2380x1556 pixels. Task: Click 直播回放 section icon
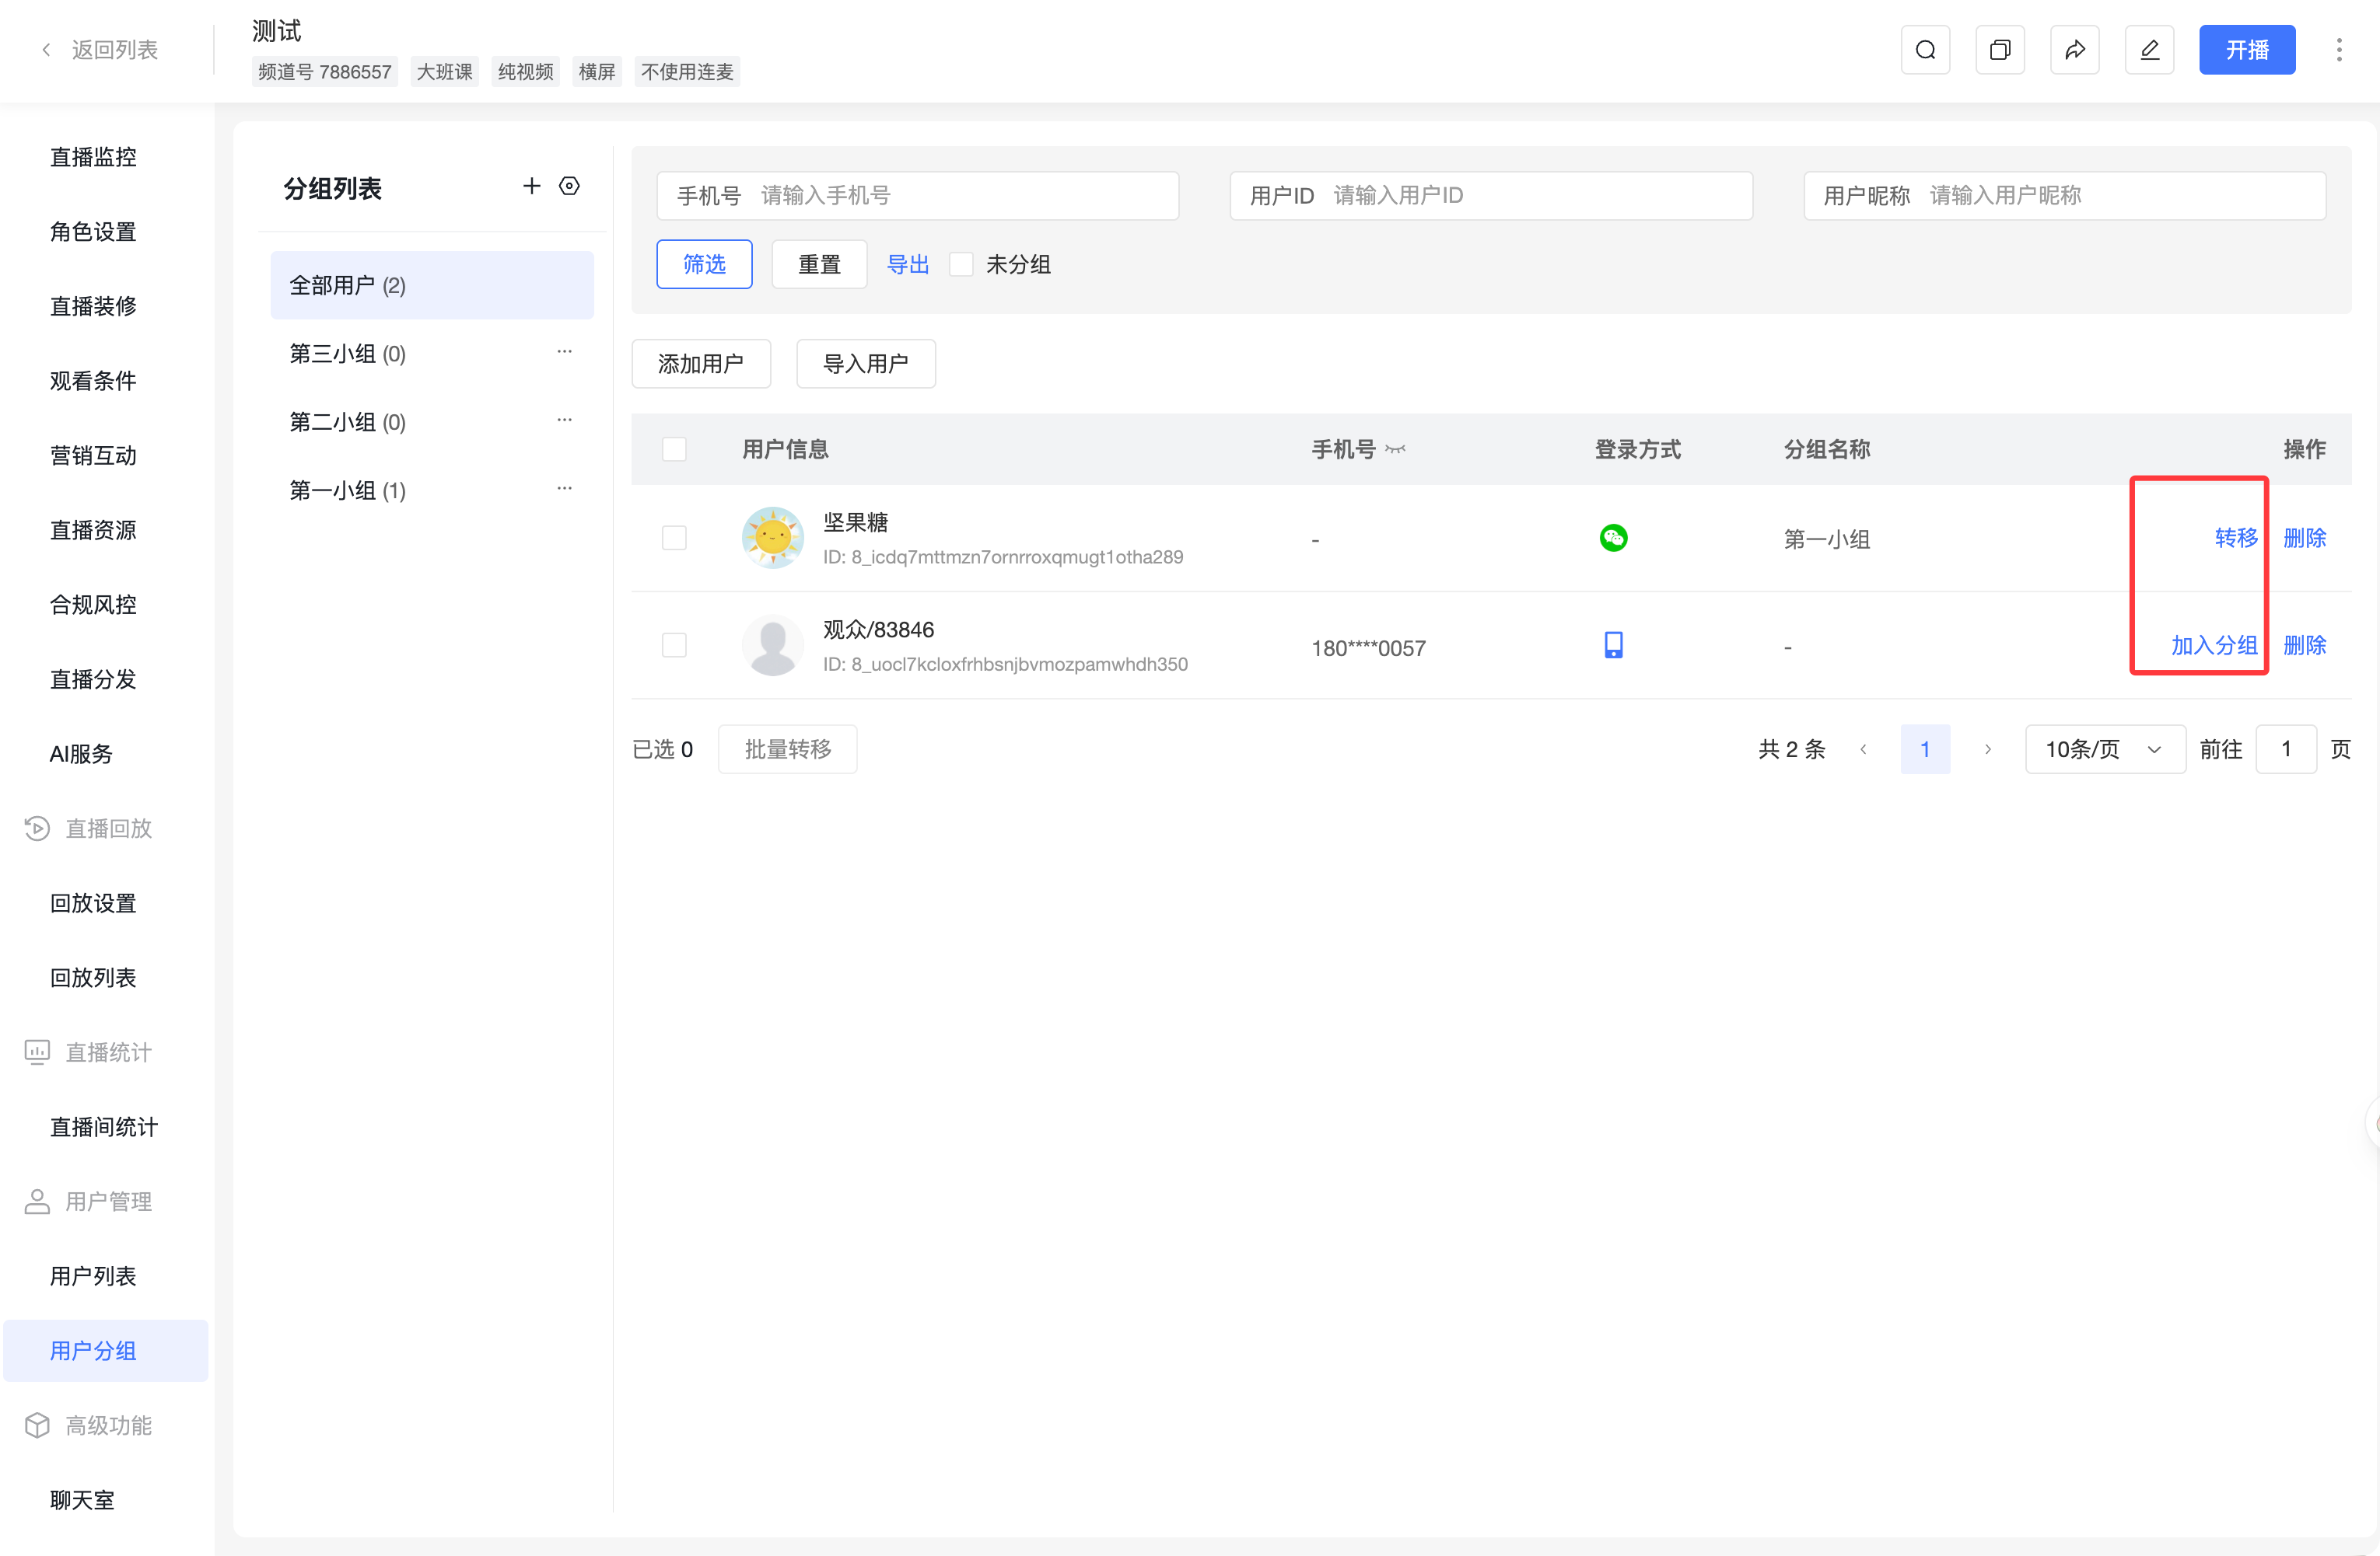pyautogui.click(x=37, y=829)
